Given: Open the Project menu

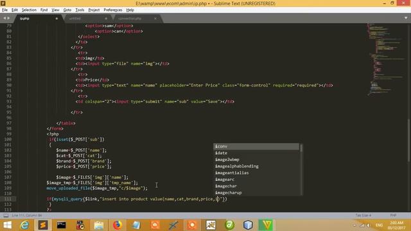Looking at the screenshot, I should (x=94, y=10).
